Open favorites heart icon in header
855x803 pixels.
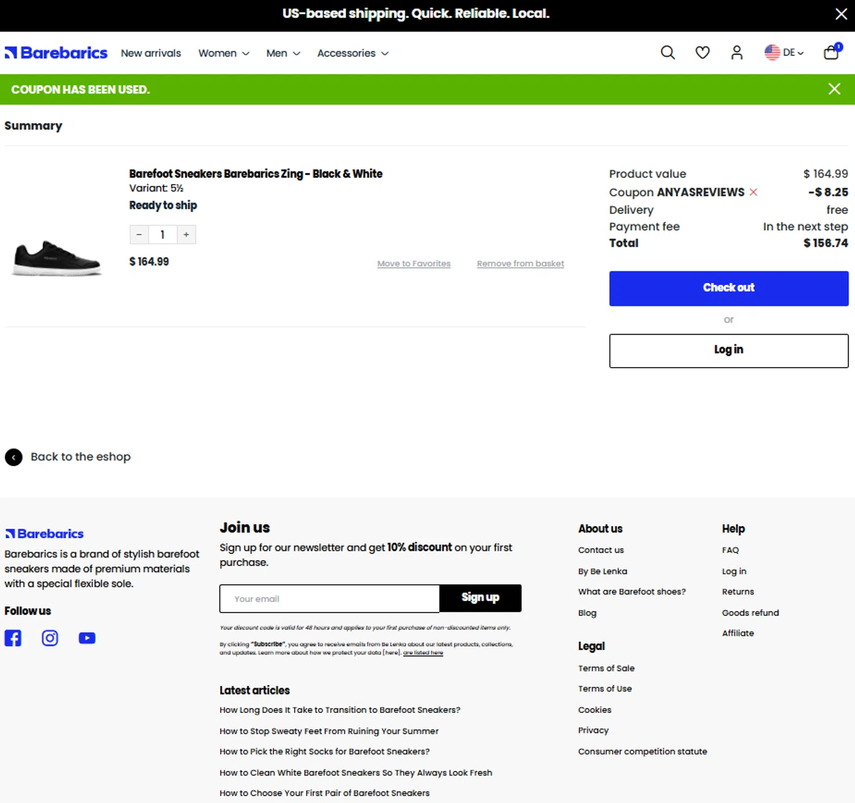click(702, 53)
